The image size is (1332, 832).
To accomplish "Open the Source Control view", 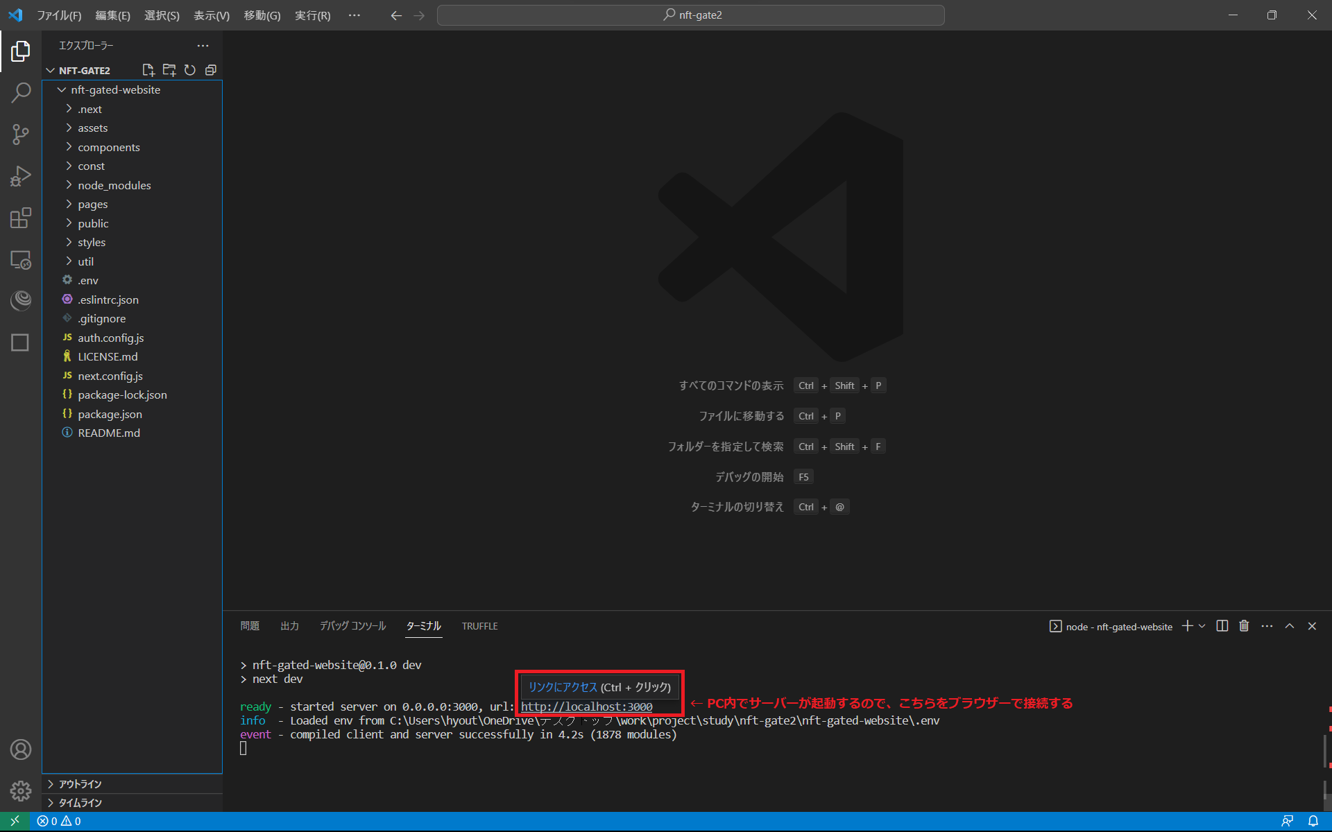I will (x=21, y=134).
